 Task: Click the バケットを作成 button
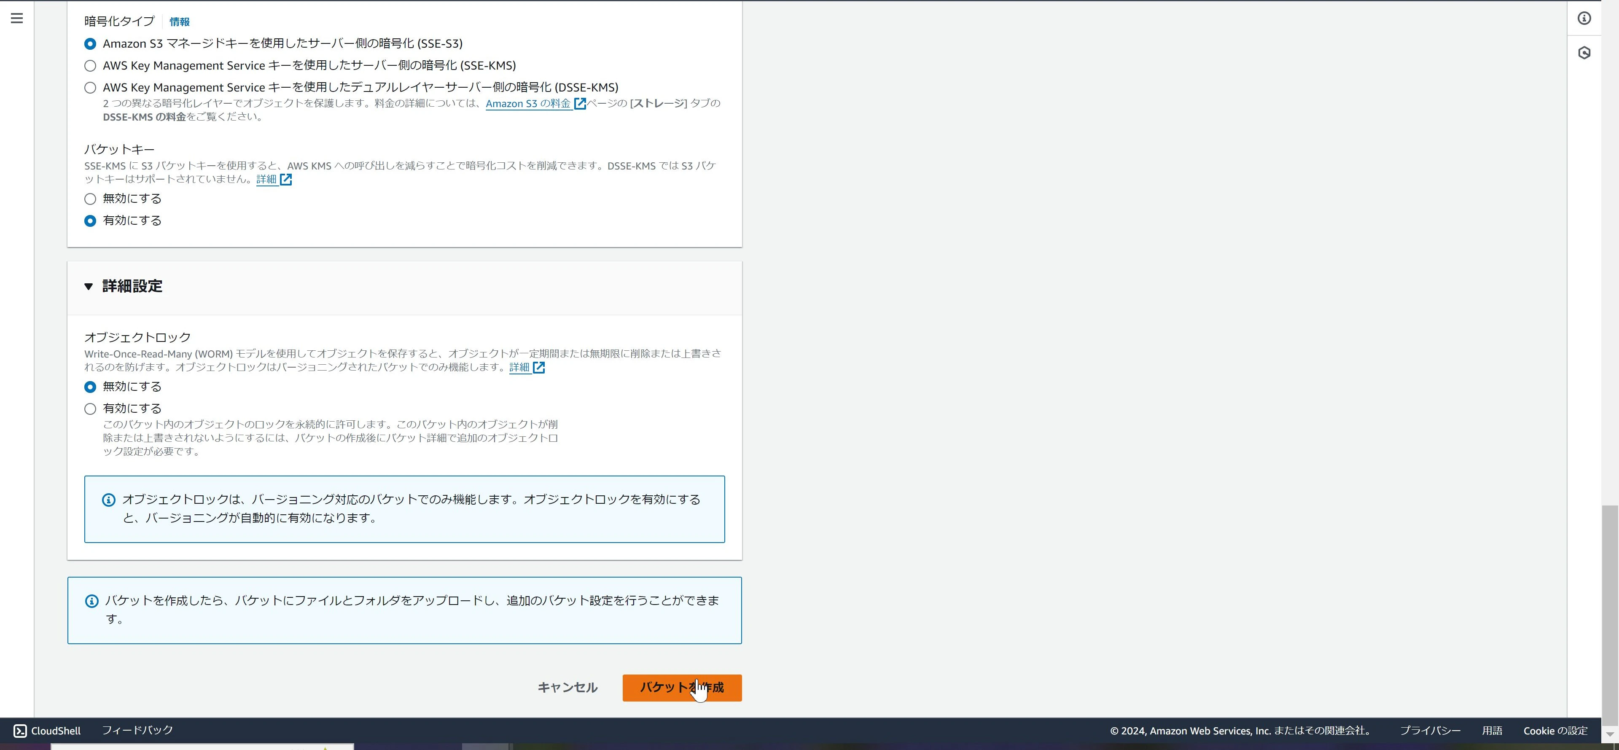coord(682,688)
